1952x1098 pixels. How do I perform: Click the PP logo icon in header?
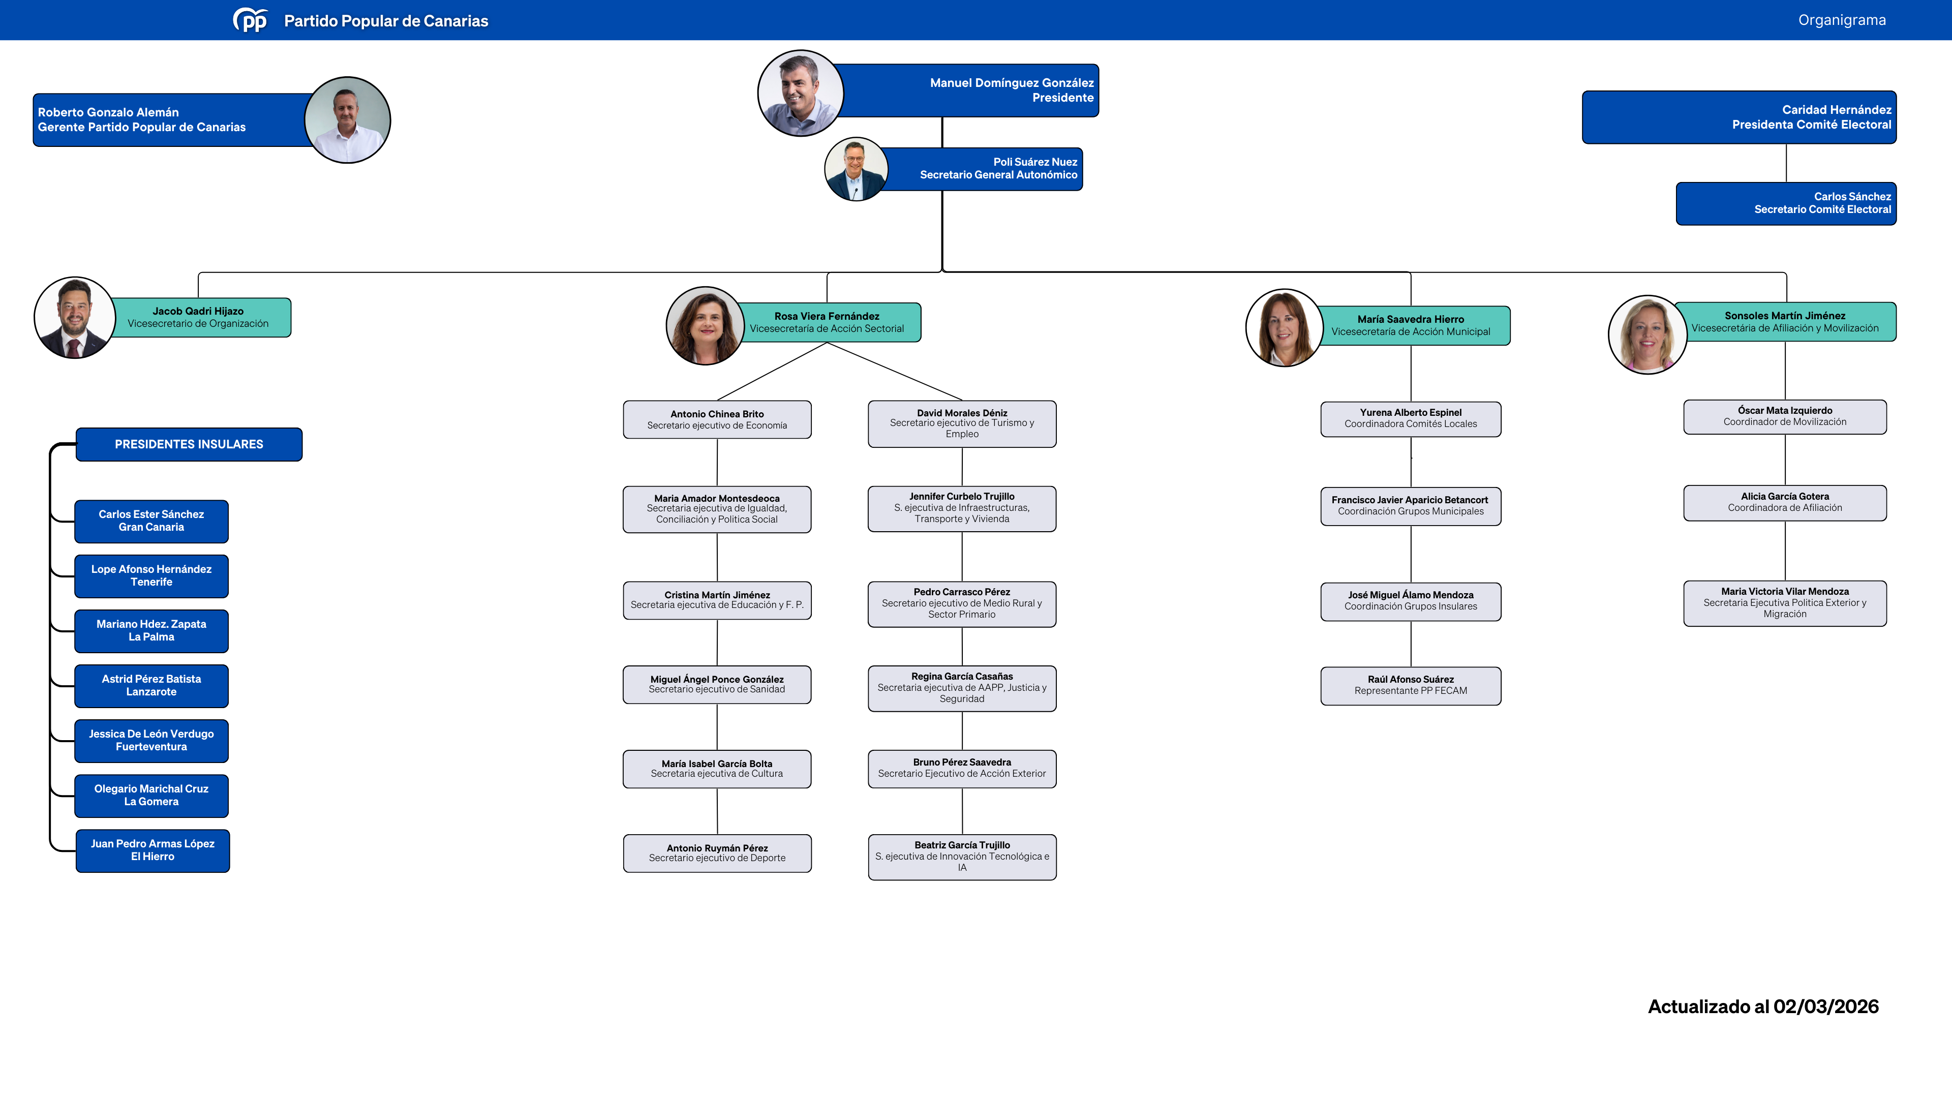pyautogui.click(x=250, y=20)
